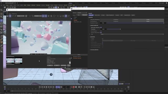Select the Rotate tool in left toolbar
This screenshot has height=94, width=168.
click(x=1, y=23)
